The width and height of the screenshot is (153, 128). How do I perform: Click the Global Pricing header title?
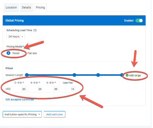click(x=14, y=21)
